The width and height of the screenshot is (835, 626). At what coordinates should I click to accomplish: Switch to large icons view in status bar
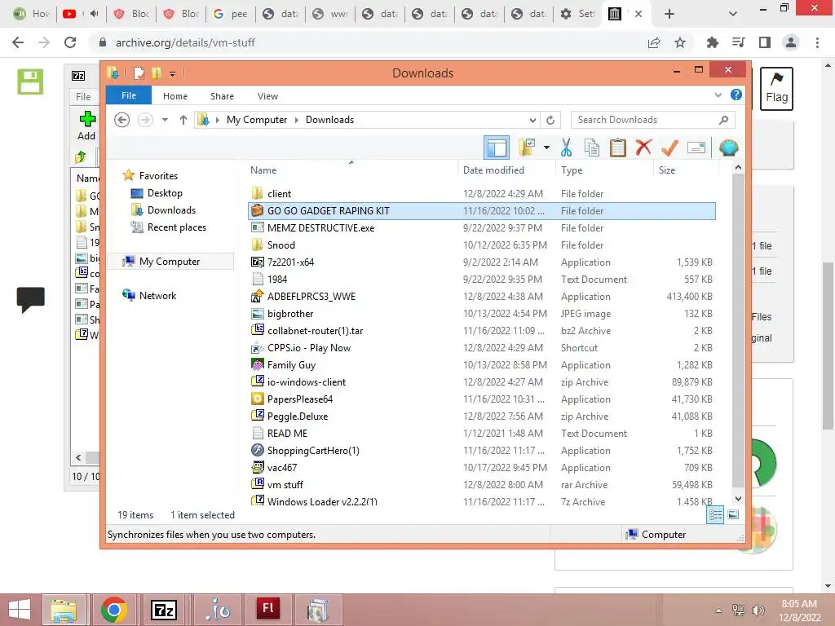pyautogui.click(x=733, y=514)
